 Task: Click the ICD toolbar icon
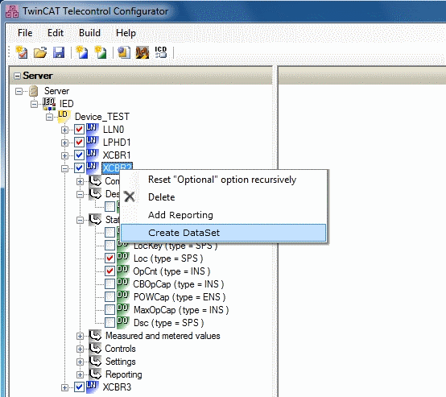click(161, 52)
